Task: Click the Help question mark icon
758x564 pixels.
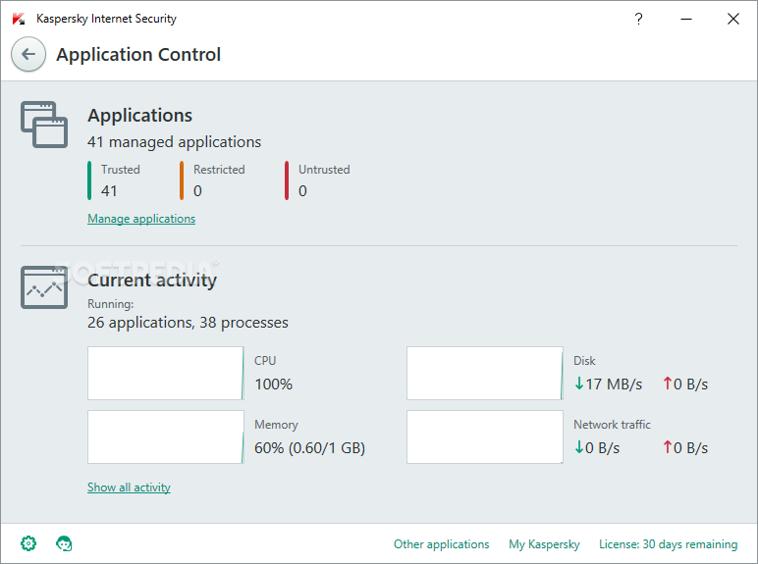Action: pos(638,19)
